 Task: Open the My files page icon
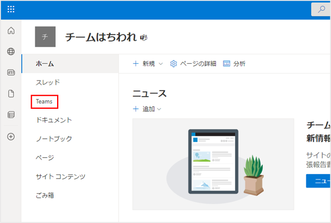[11, 94]
